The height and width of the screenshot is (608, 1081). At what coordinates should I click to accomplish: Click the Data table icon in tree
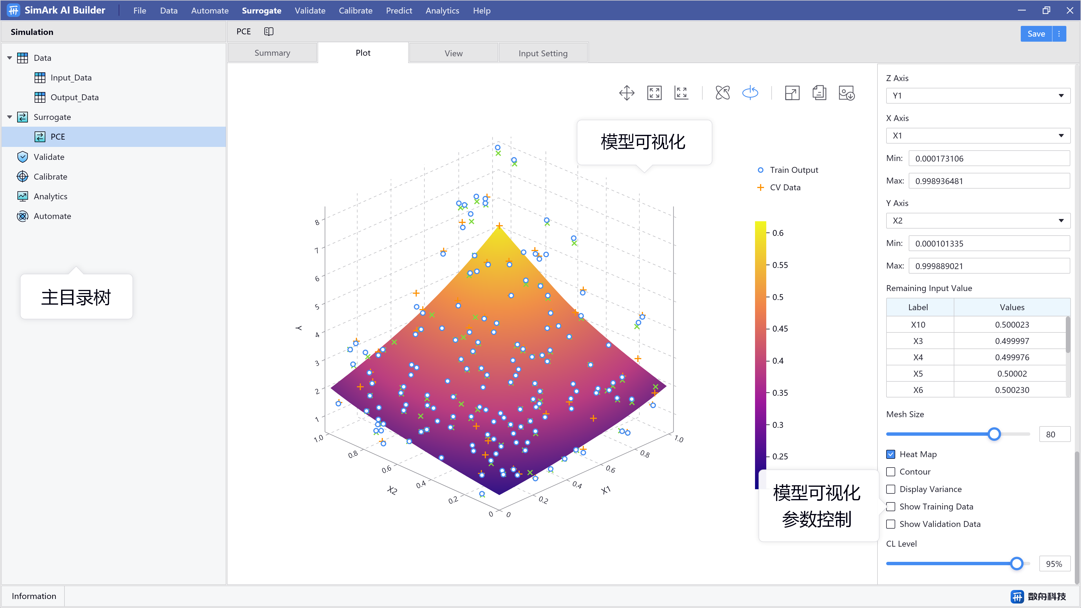coord(23,58)
